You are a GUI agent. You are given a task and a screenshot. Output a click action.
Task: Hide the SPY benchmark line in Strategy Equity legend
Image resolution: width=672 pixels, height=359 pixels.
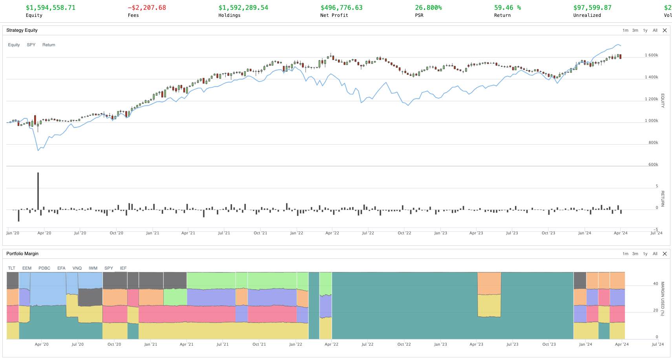[31, 45]
